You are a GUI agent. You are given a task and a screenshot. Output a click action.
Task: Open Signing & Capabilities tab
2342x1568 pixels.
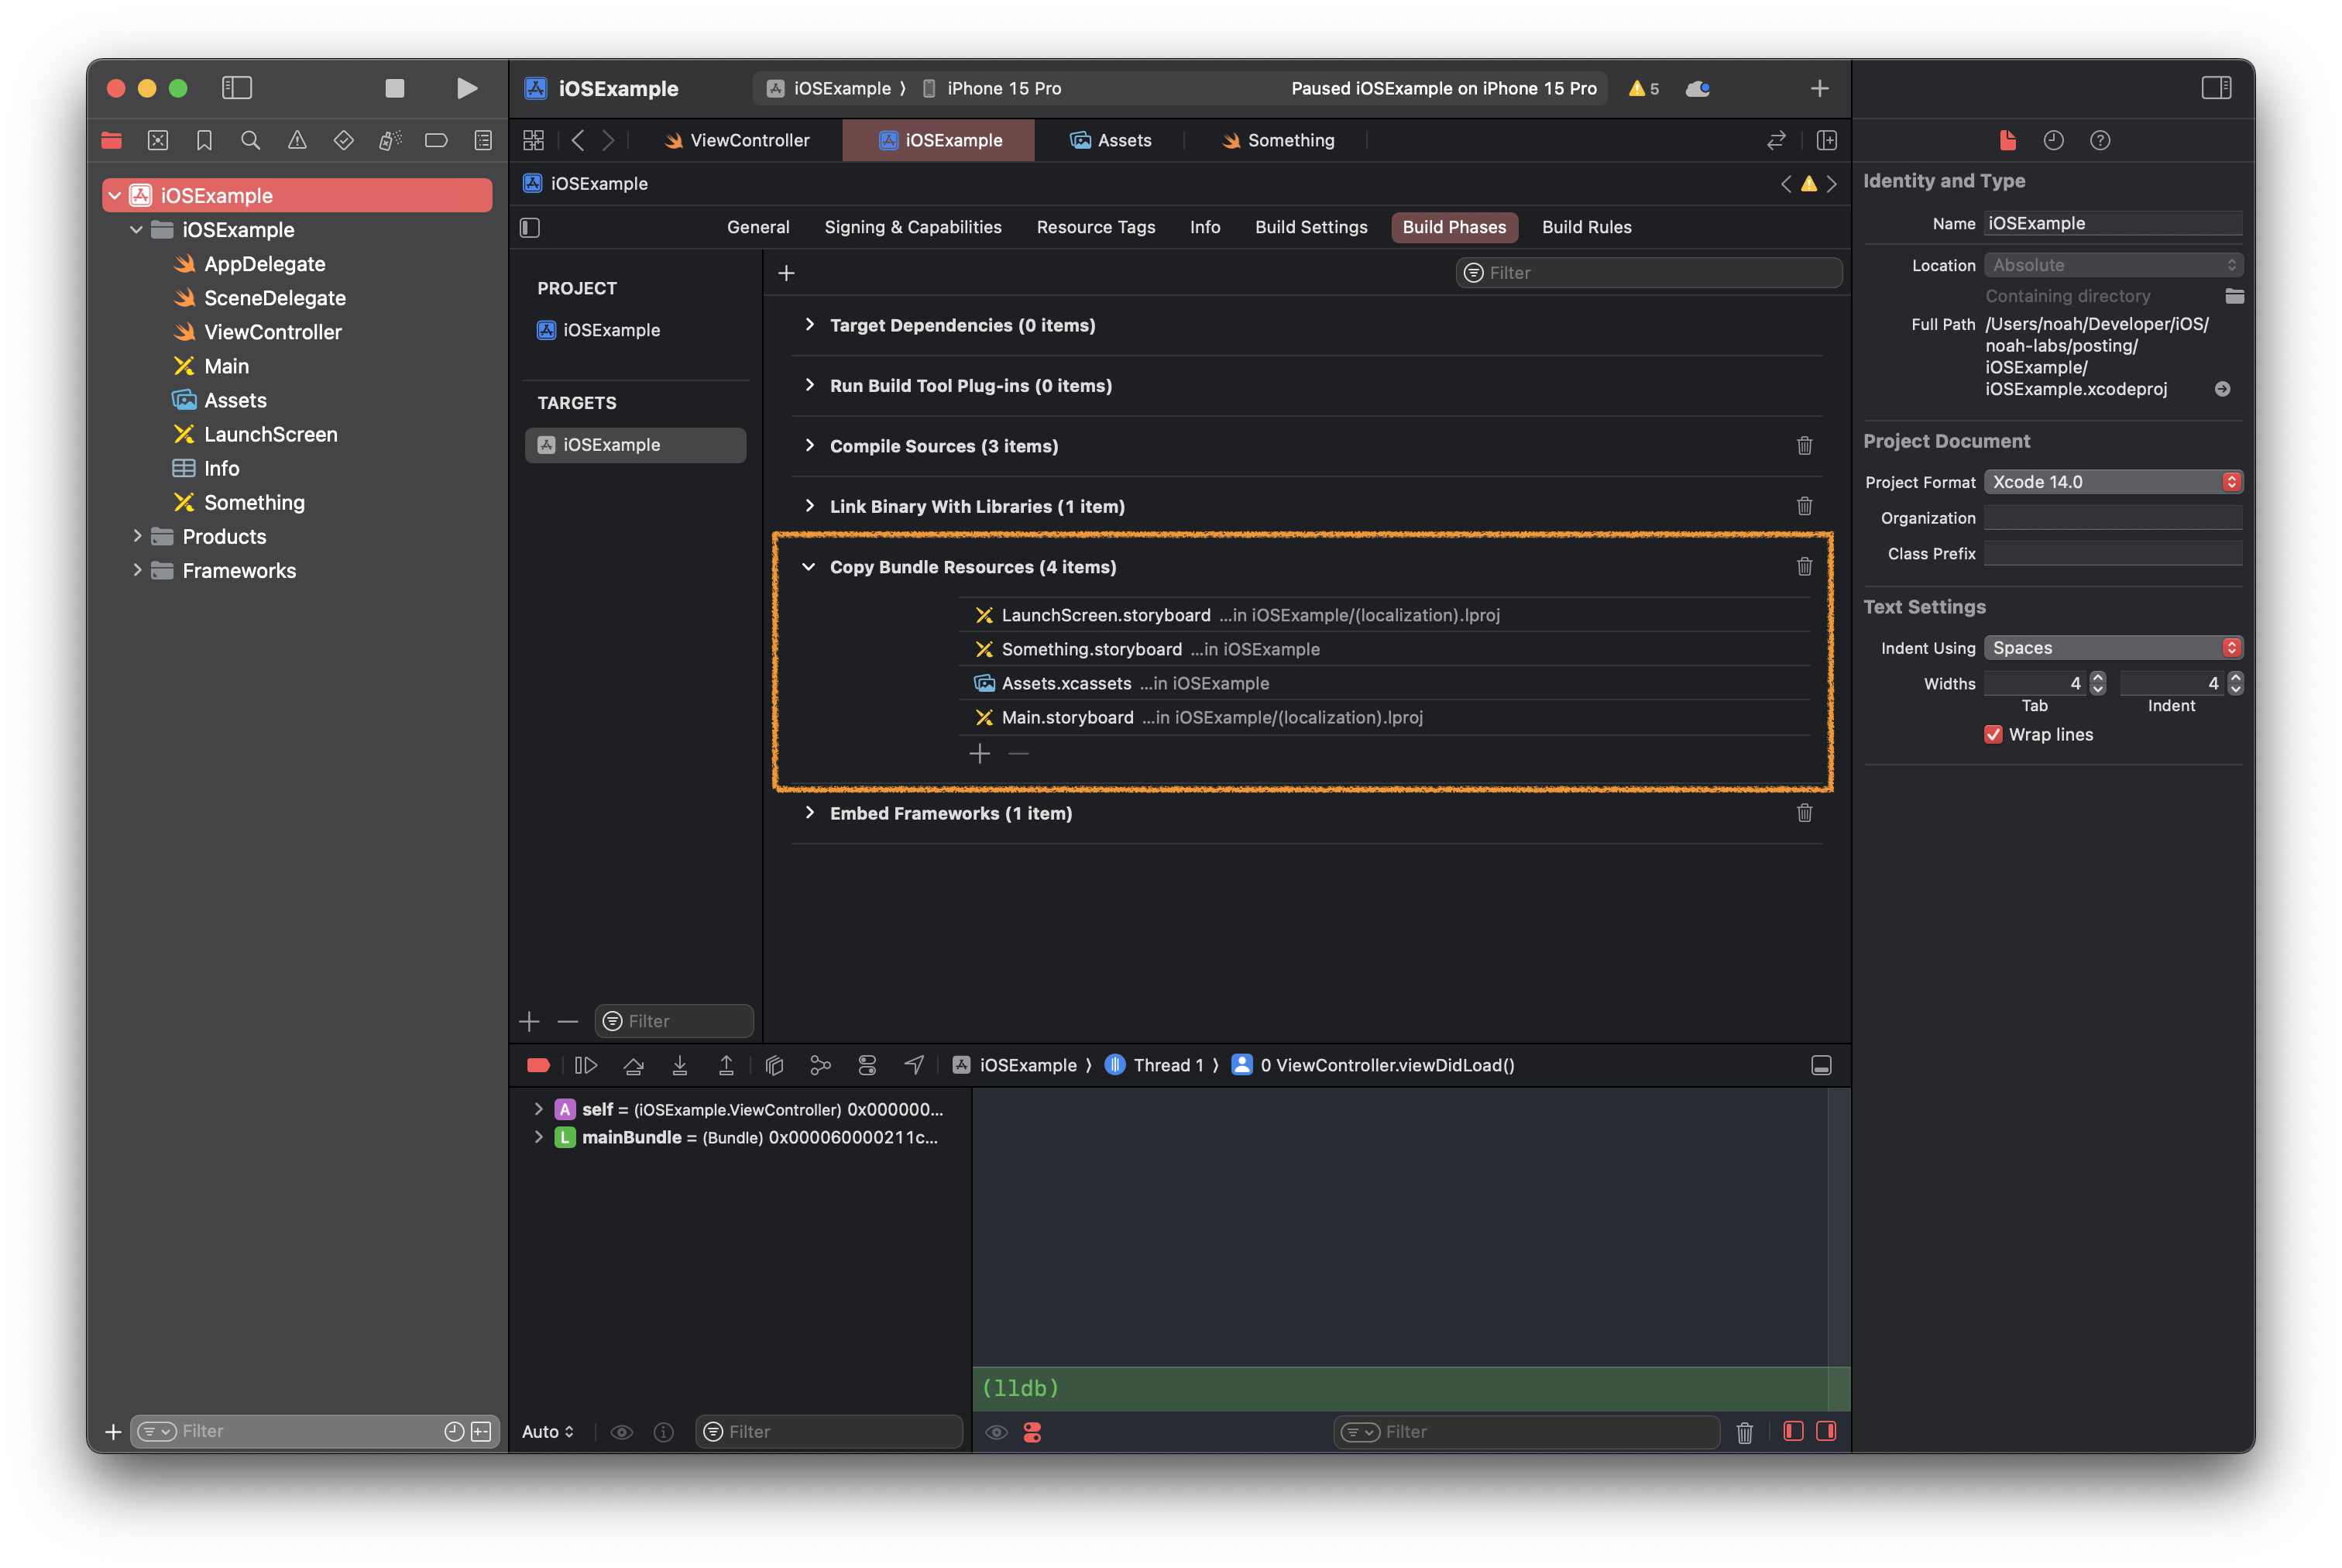tap(912, 227)
